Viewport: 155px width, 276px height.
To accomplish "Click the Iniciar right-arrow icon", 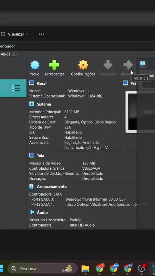I will coord(128,65).
